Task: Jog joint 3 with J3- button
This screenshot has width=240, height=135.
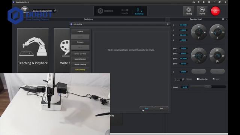Action: [x=223, y=56]
